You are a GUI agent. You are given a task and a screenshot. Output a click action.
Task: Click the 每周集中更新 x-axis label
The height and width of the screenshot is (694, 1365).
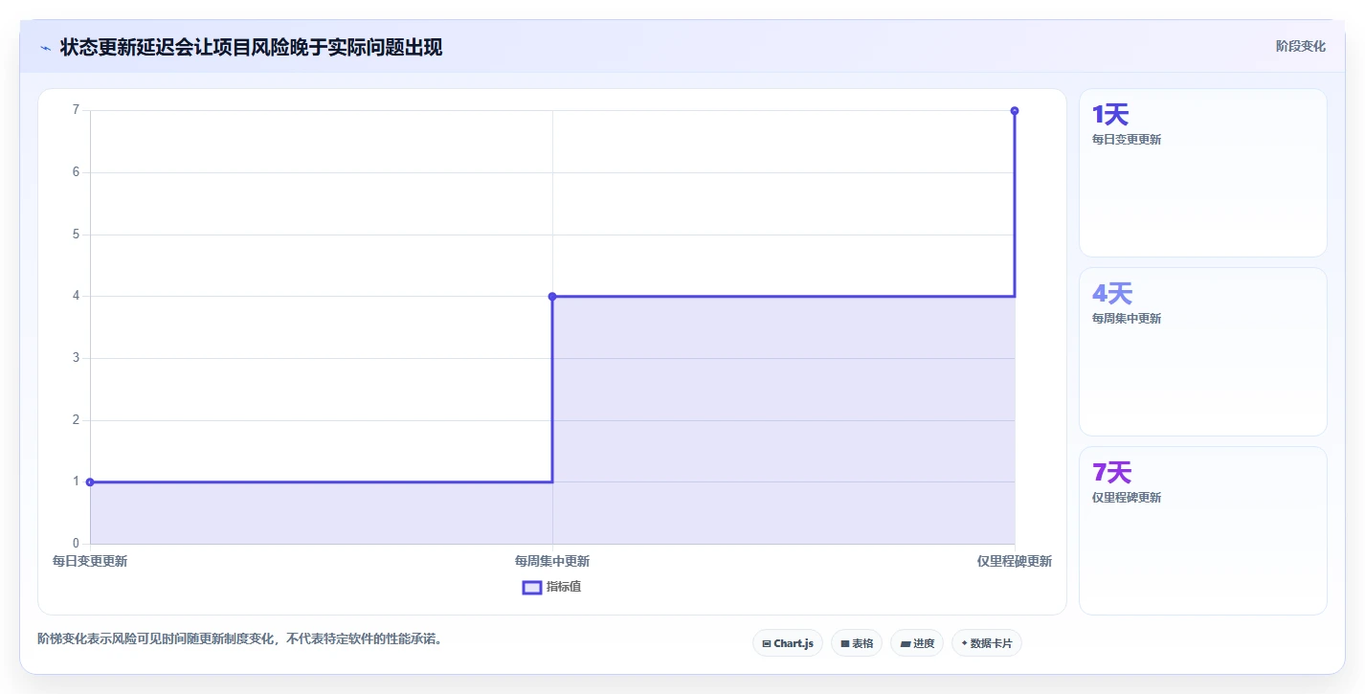552,561
